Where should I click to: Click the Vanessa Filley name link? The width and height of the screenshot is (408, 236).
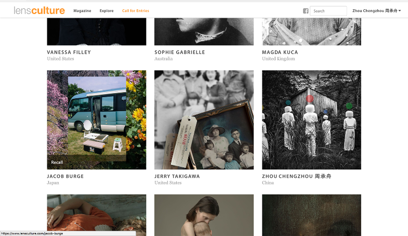68,53
